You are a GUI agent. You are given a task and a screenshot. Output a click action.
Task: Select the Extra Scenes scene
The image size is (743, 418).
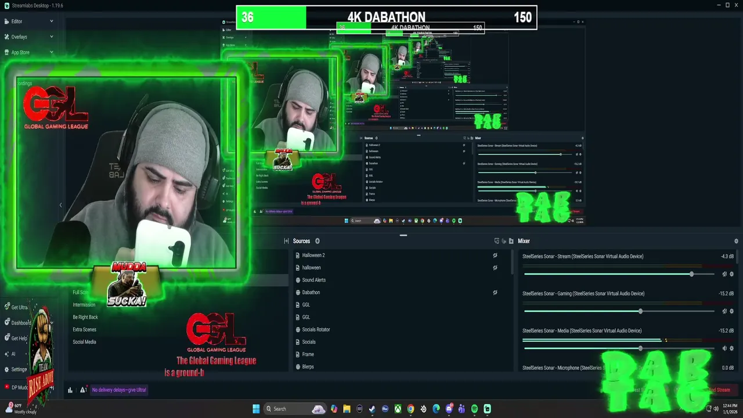(85, 329)
